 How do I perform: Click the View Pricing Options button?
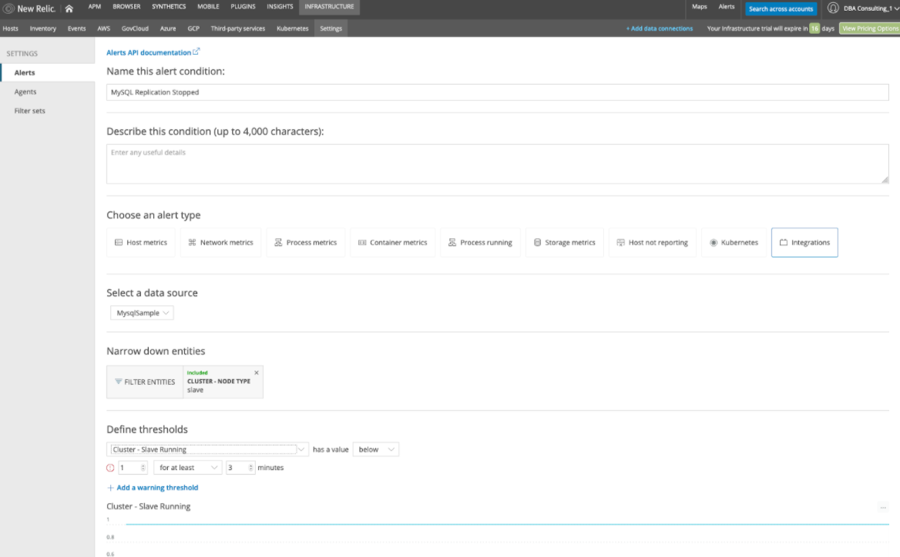coord(869,28)
